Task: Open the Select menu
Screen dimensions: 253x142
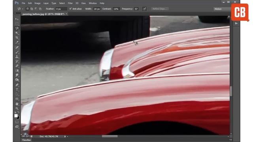Action: tap(62, 3)
